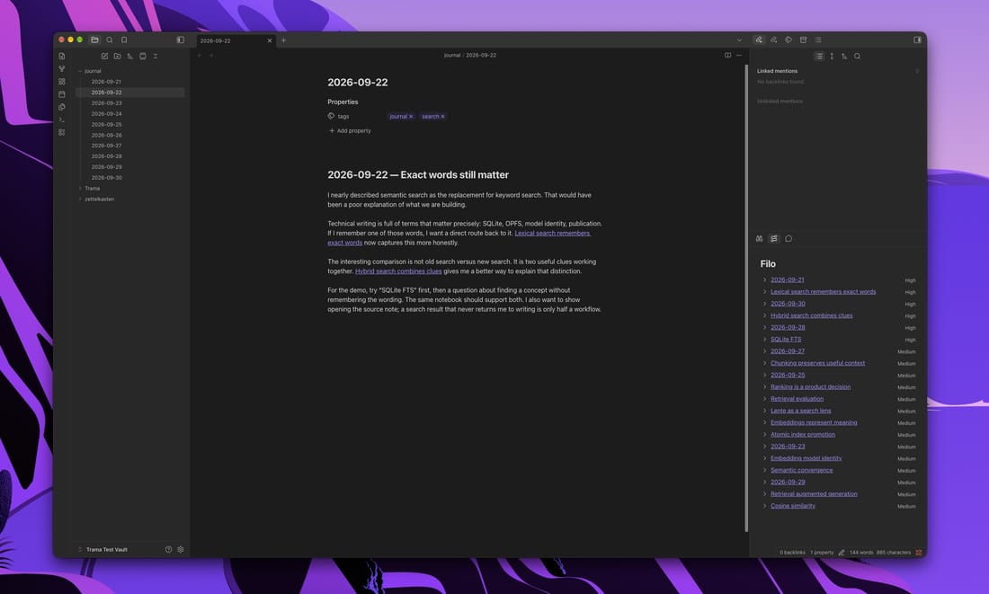Toggle show more context in backlinks

click(x=832, y=56)
